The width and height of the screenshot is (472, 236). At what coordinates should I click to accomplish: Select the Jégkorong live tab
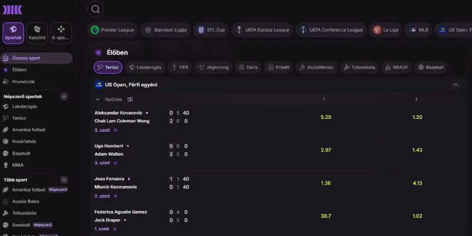tap(213, 67)
